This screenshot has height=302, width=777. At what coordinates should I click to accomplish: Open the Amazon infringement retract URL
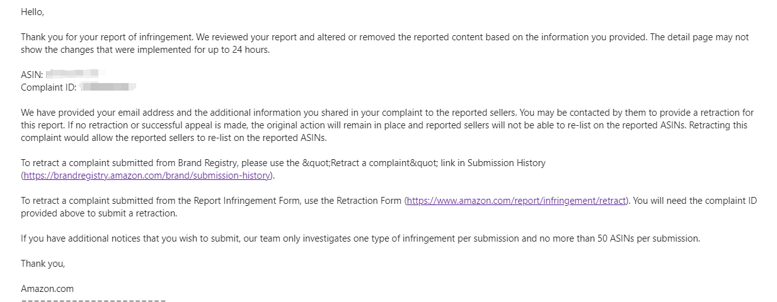517,201
